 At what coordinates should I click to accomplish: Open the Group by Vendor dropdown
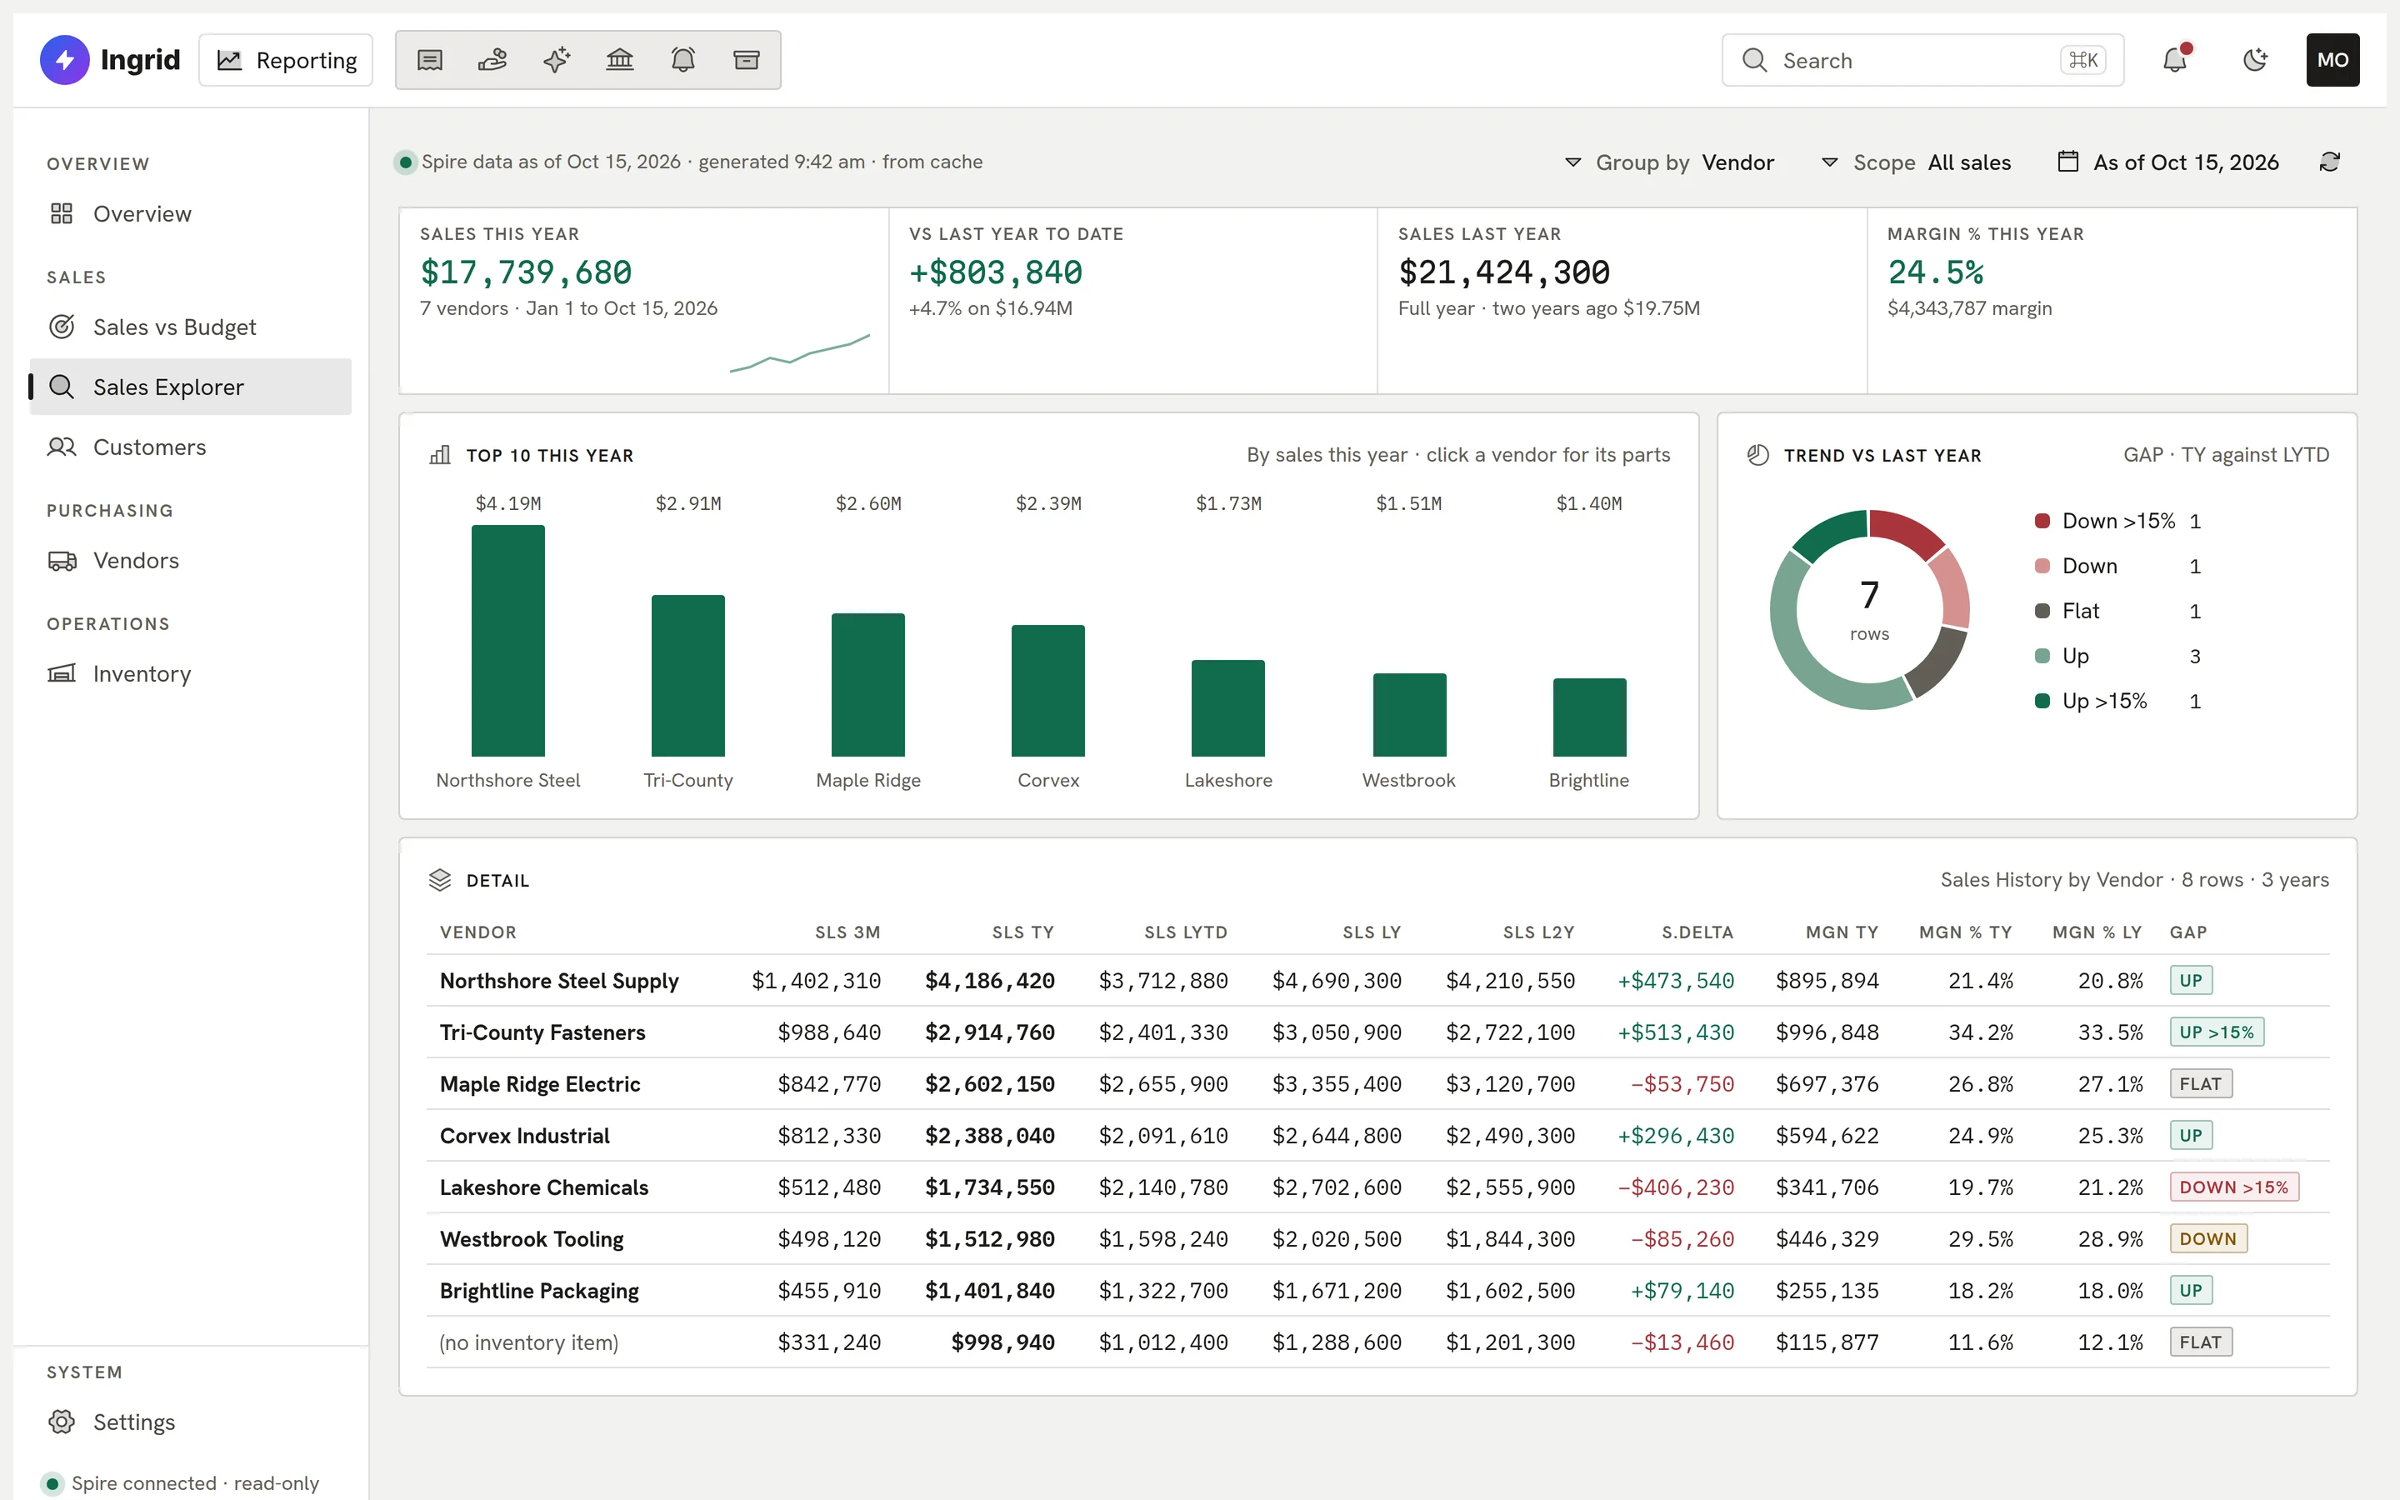click(1669, 162)
